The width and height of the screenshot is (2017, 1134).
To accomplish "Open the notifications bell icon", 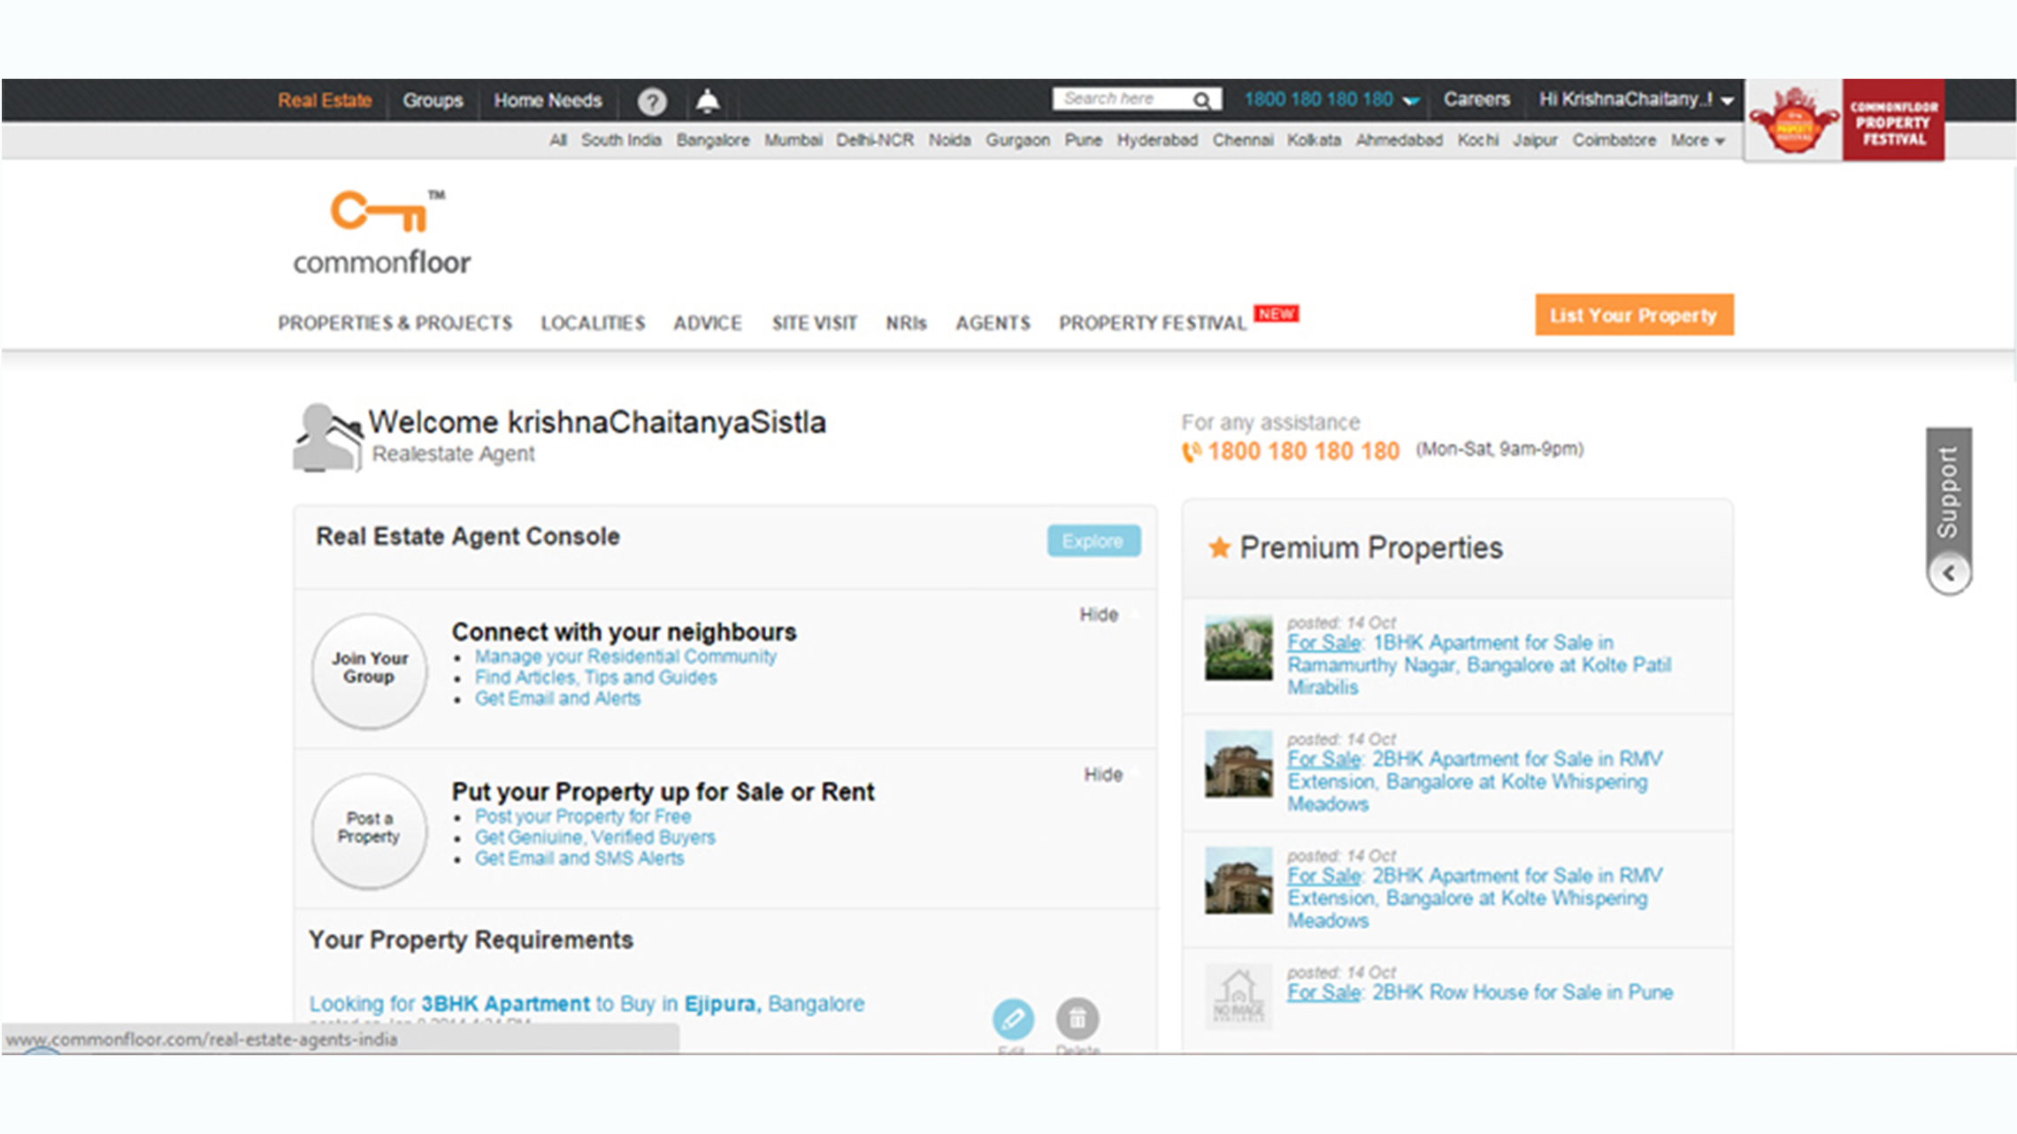I will click(x=707, y=102).
